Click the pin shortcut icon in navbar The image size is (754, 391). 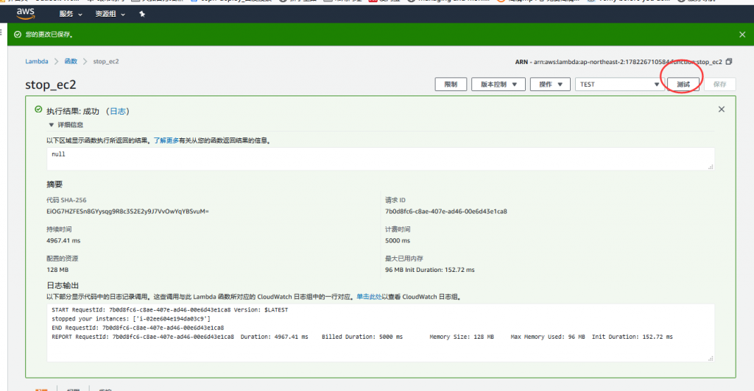click(142, 14)
